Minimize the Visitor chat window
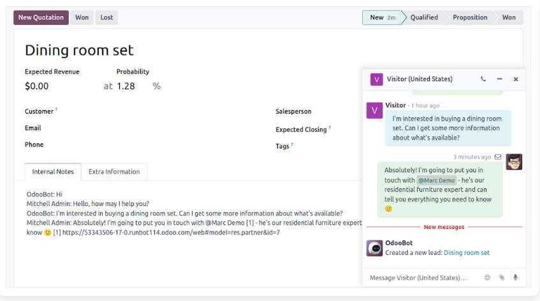The width and height of the screenshot is (540, 301). [499, 79]
